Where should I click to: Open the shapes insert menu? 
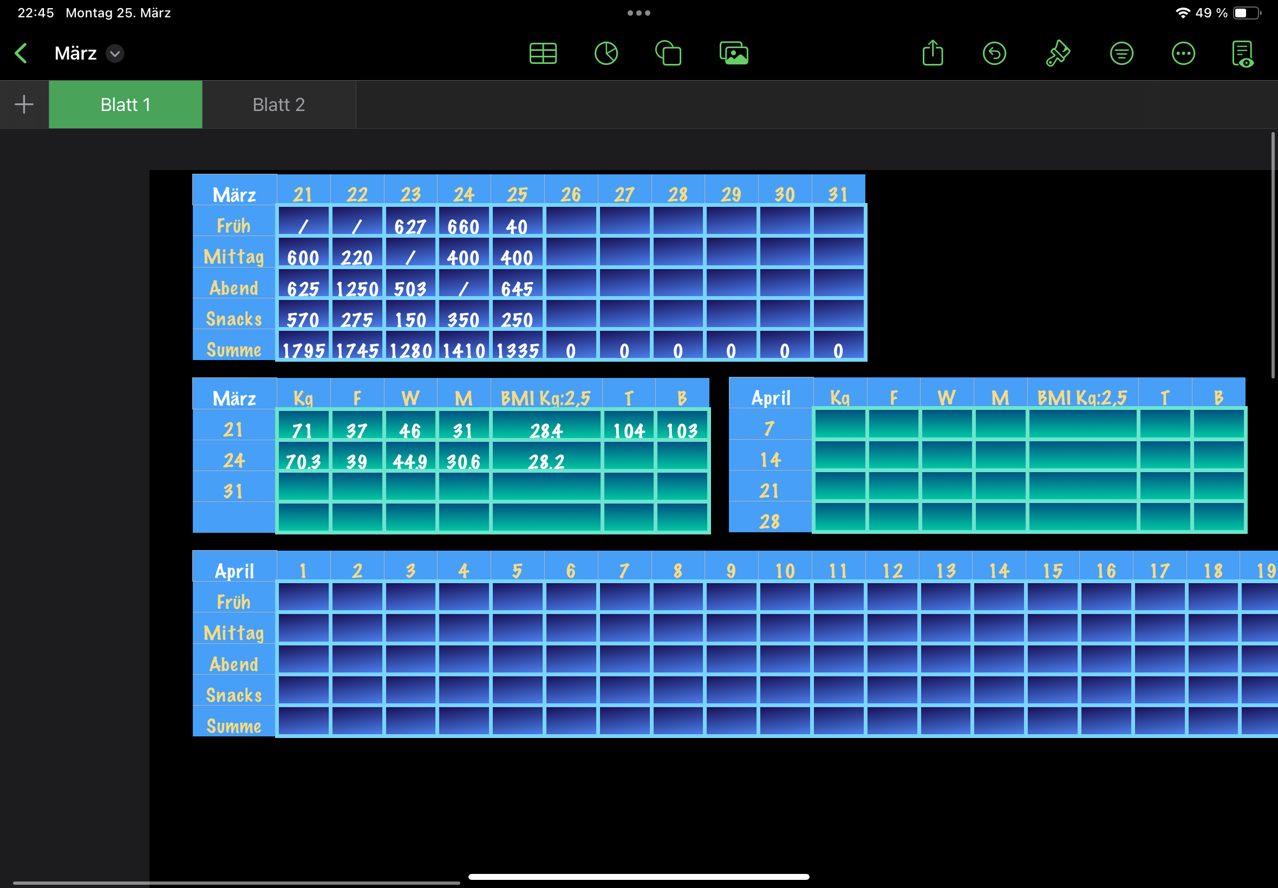(x=668, y=54)
